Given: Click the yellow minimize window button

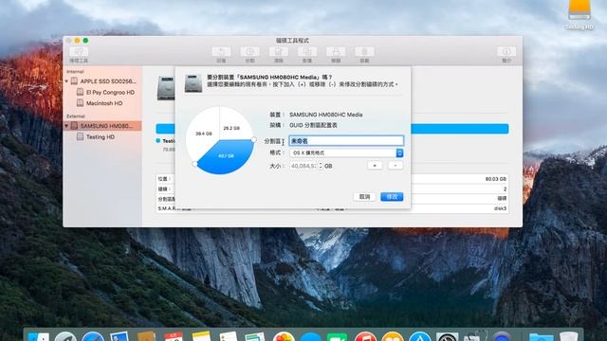Looking at the screenshot, I should [x=77, y=41].
